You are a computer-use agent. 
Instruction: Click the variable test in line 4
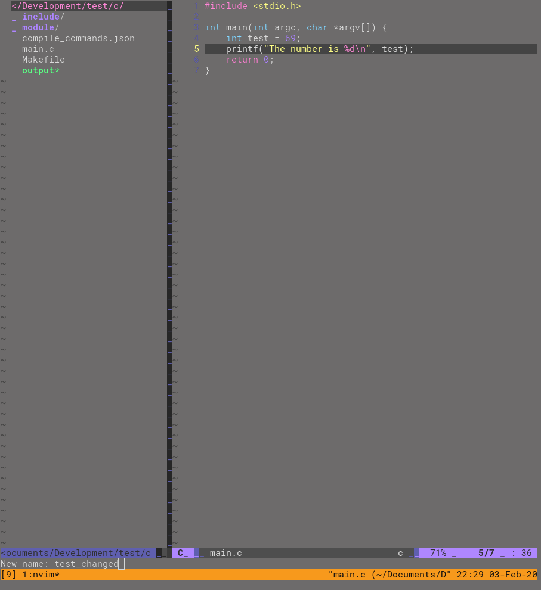click(x=258, y=38)
